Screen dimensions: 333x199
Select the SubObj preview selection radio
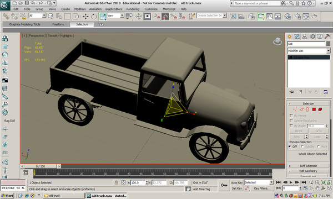click(302, 146)
